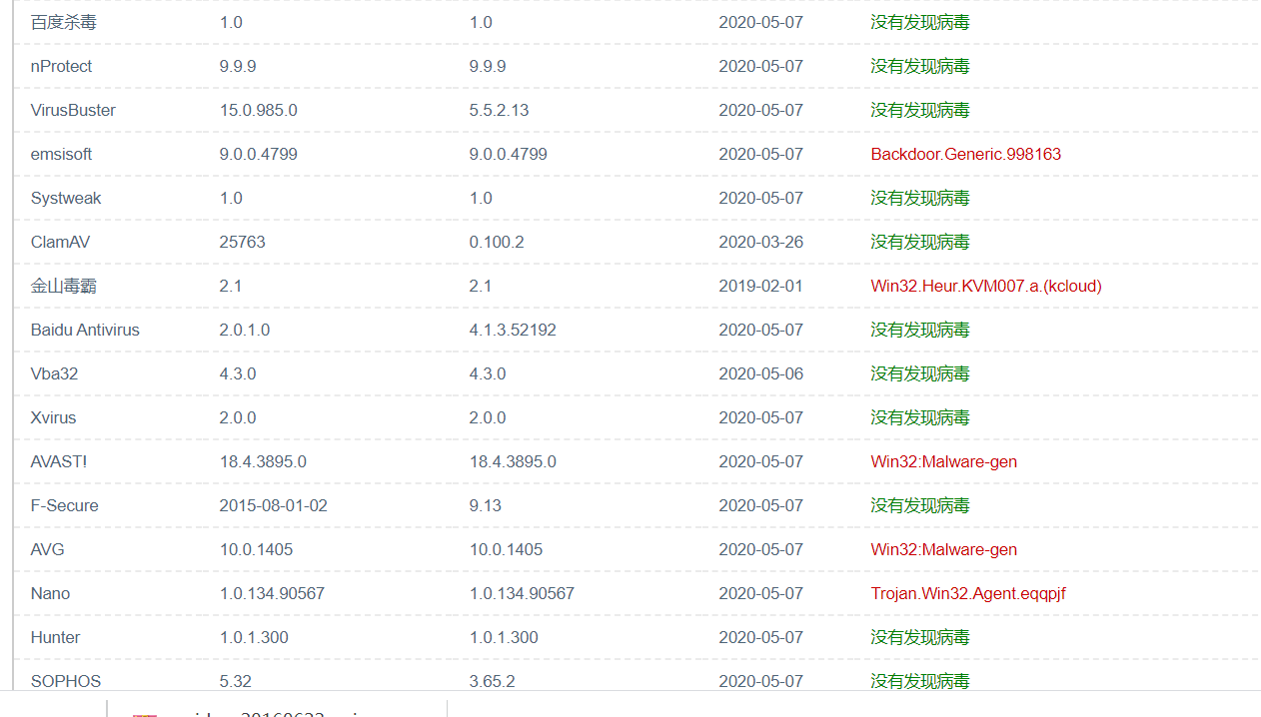Click the Systweak engine name
Screen dimensions: 1261x717
[66, 198]
